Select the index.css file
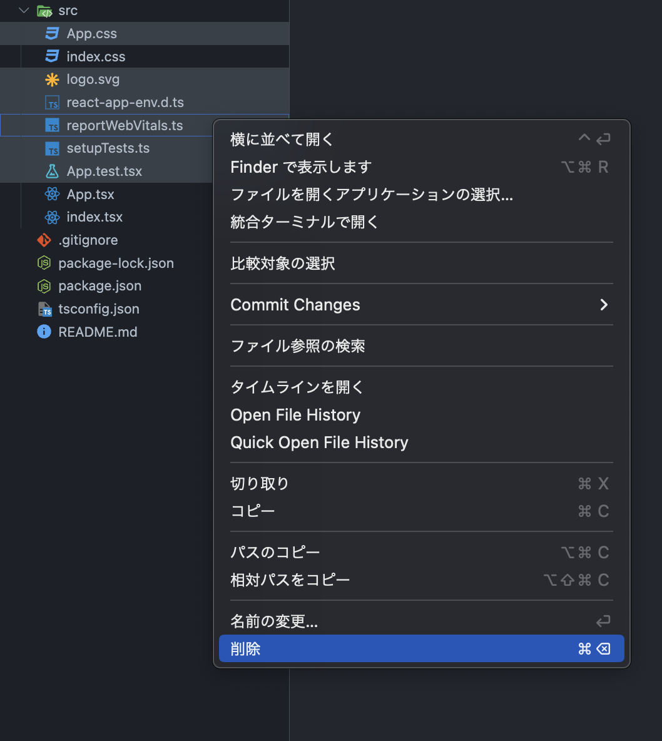The image size is (662, 741). coord(96,57)
